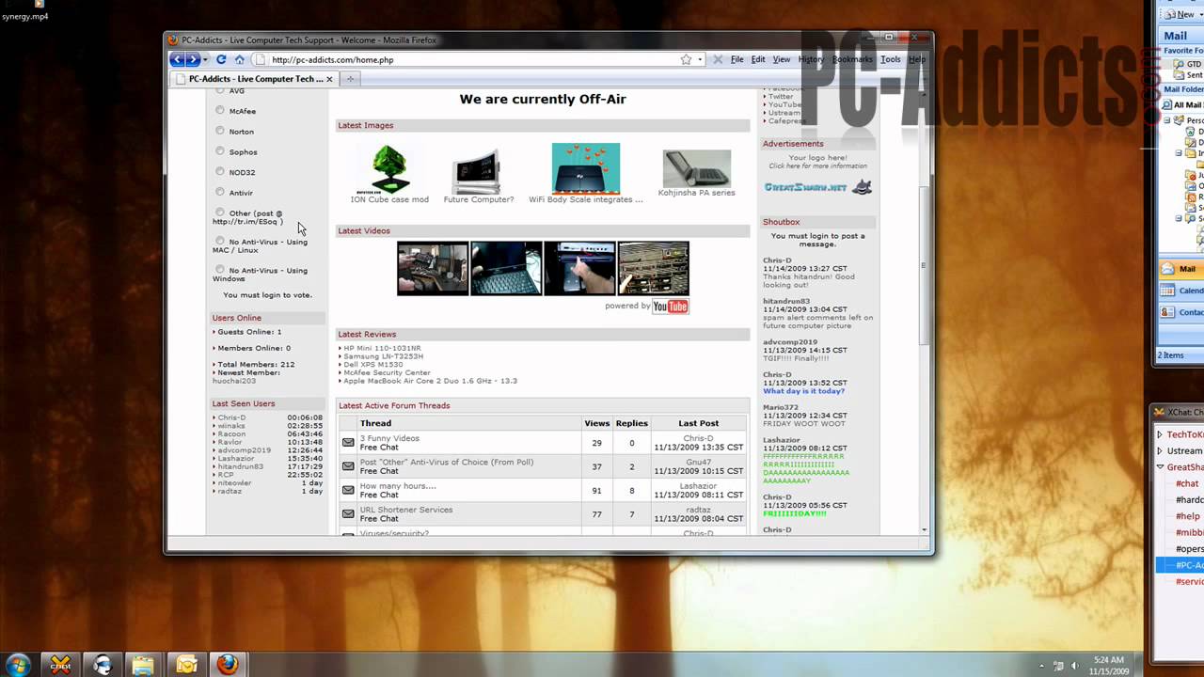Open envelope icon for 3 Funny Videos thread
Viewport: 1204px width, 677px height.
pyautogui.click(x=348, y=442)
